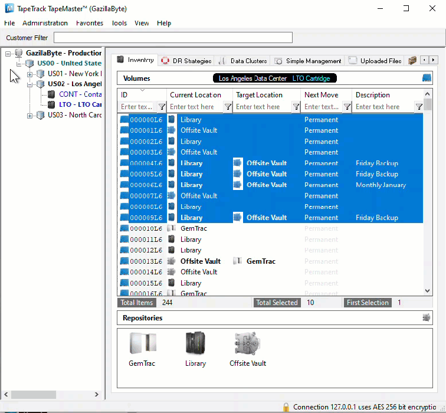The height and width of the screenshot is (413, 446).
Task: Switch to the Uploaded Files tab
Action: [x=375, y=61]
